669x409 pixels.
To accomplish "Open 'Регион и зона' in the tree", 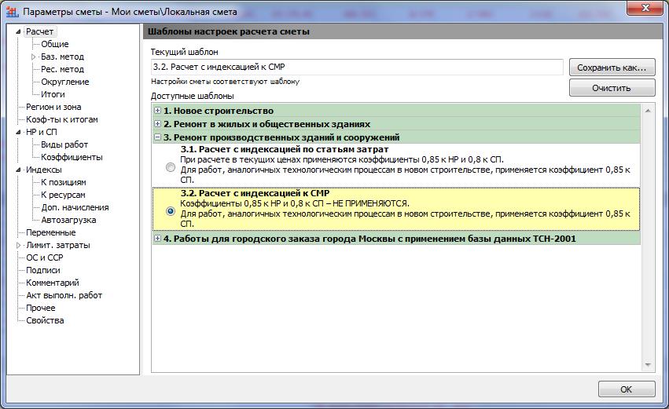I will pos(53,107).
